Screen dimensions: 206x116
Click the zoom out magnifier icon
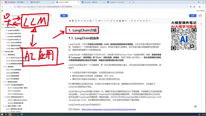coord(144,21)
